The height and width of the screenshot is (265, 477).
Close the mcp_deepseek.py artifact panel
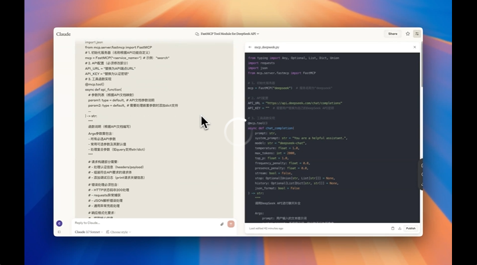tap(414, 47)
